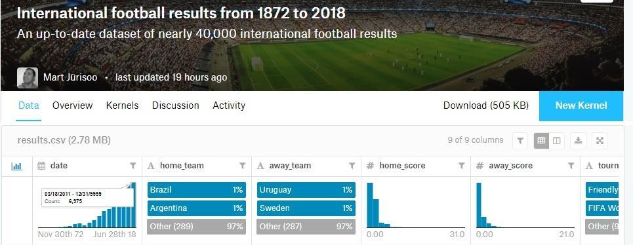Download the dataset (505 KB)

point(485,105)
